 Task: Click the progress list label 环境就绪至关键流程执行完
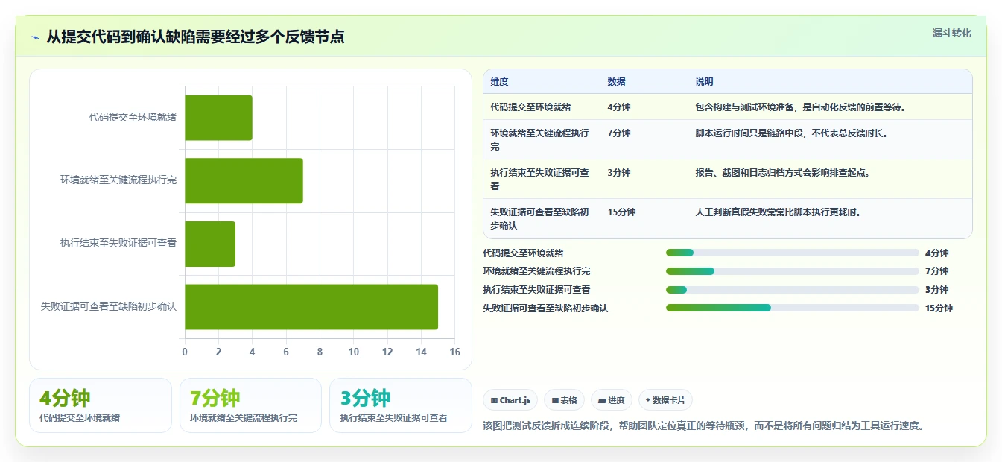(x=537, y=271)
